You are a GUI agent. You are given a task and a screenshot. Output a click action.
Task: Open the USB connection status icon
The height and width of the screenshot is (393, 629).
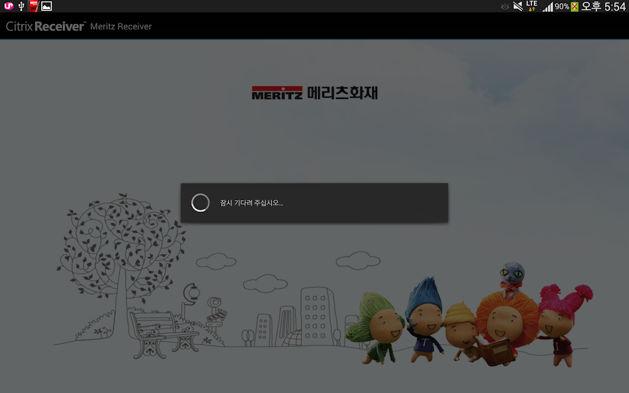click(21, 6)
